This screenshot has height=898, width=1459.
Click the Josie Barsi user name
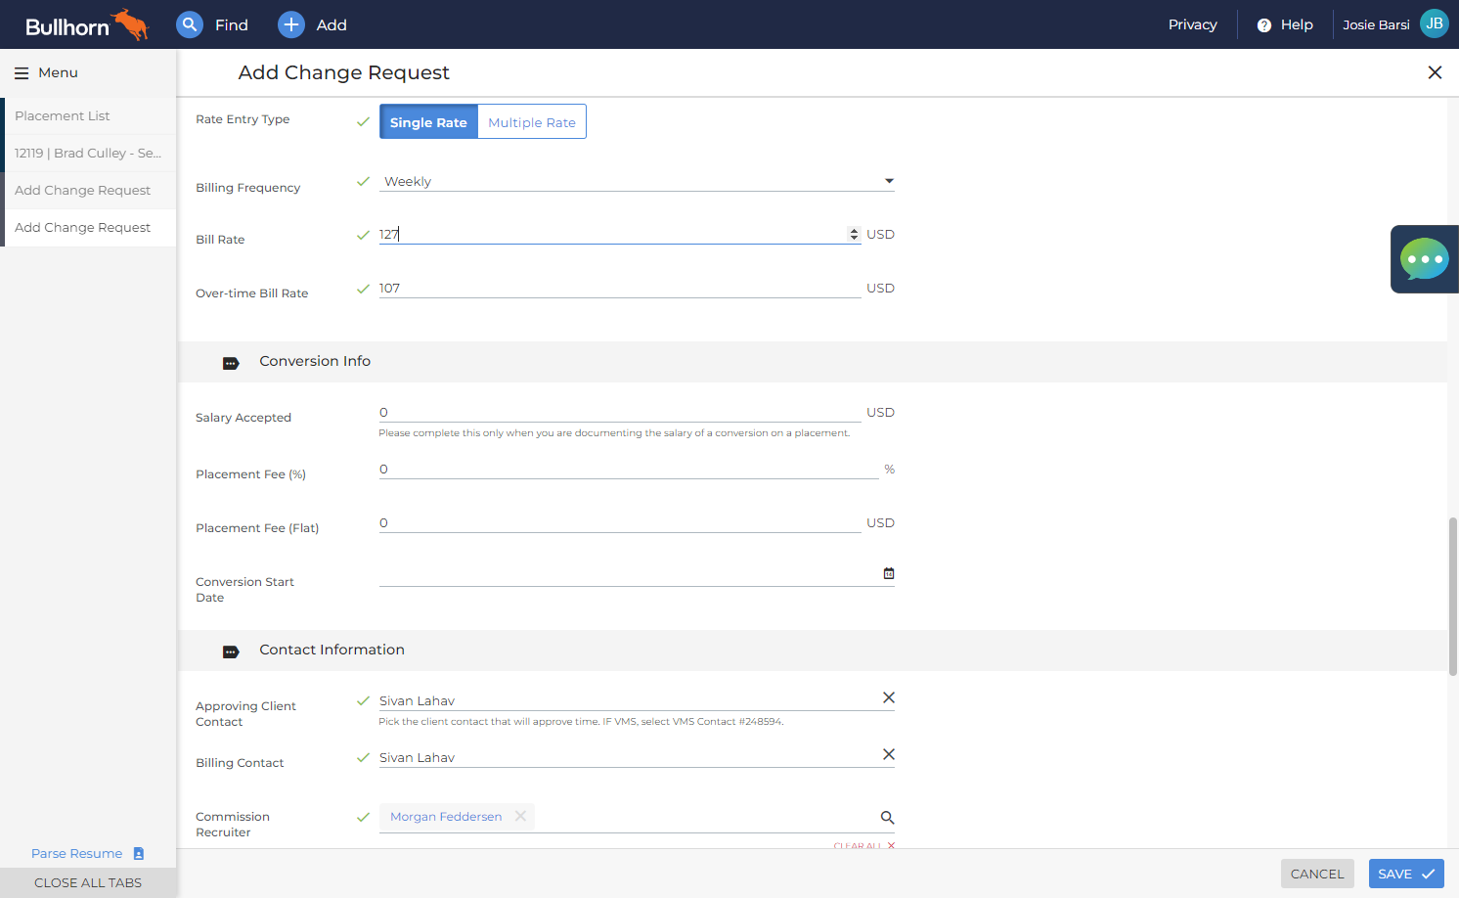pos(1376,24)
